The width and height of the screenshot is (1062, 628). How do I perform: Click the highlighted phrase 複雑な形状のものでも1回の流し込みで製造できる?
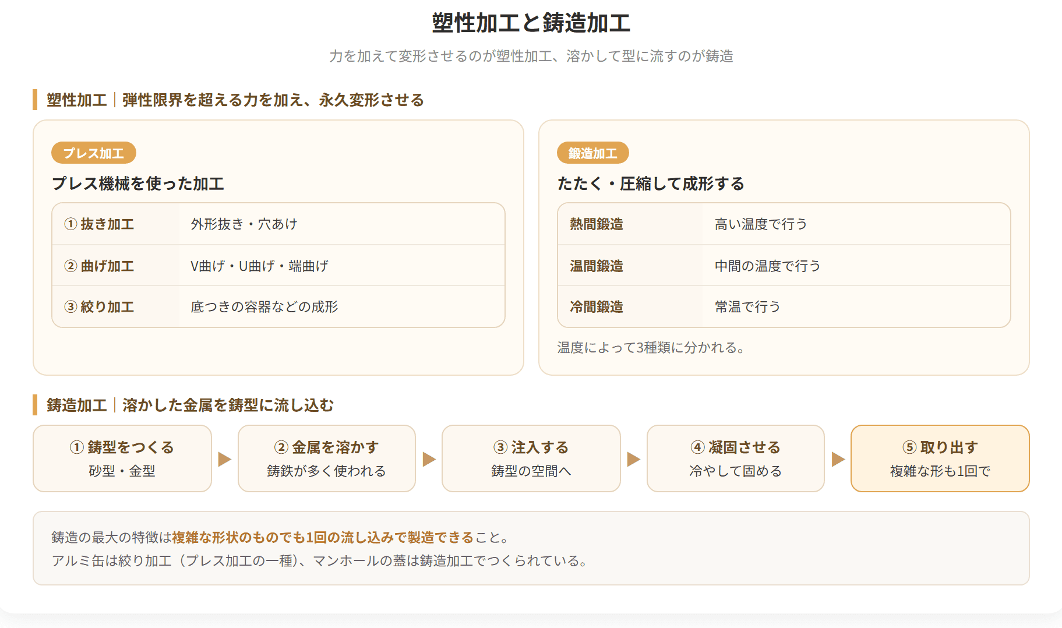pyautogui.click(x=323, y=538)
